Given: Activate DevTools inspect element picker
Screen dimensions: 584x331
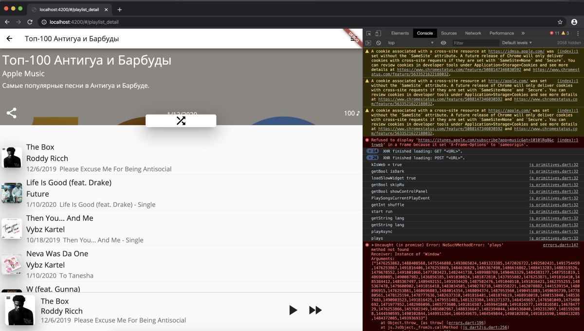Looking at the screenshot, I should 369,33.
